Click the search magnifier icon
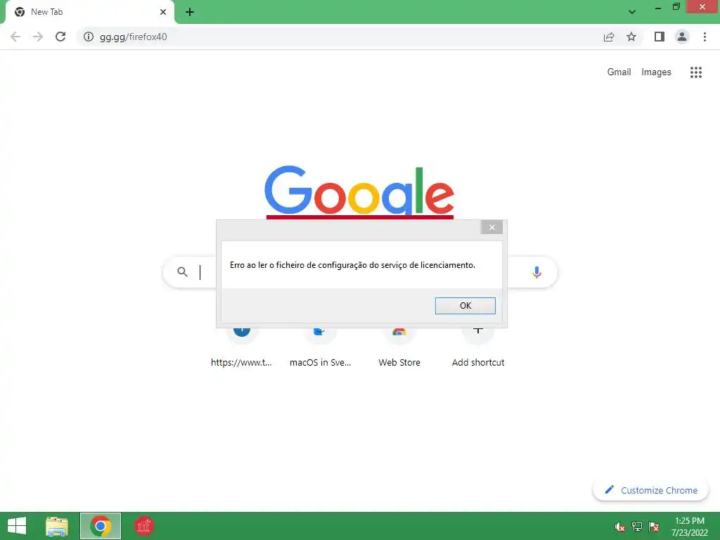This screenshot has width=720, height=540. coord(182,272)
